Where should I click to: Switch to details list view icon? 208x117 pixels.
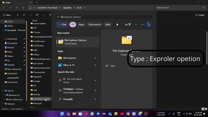pyautogui.click(x=203, y=109)
